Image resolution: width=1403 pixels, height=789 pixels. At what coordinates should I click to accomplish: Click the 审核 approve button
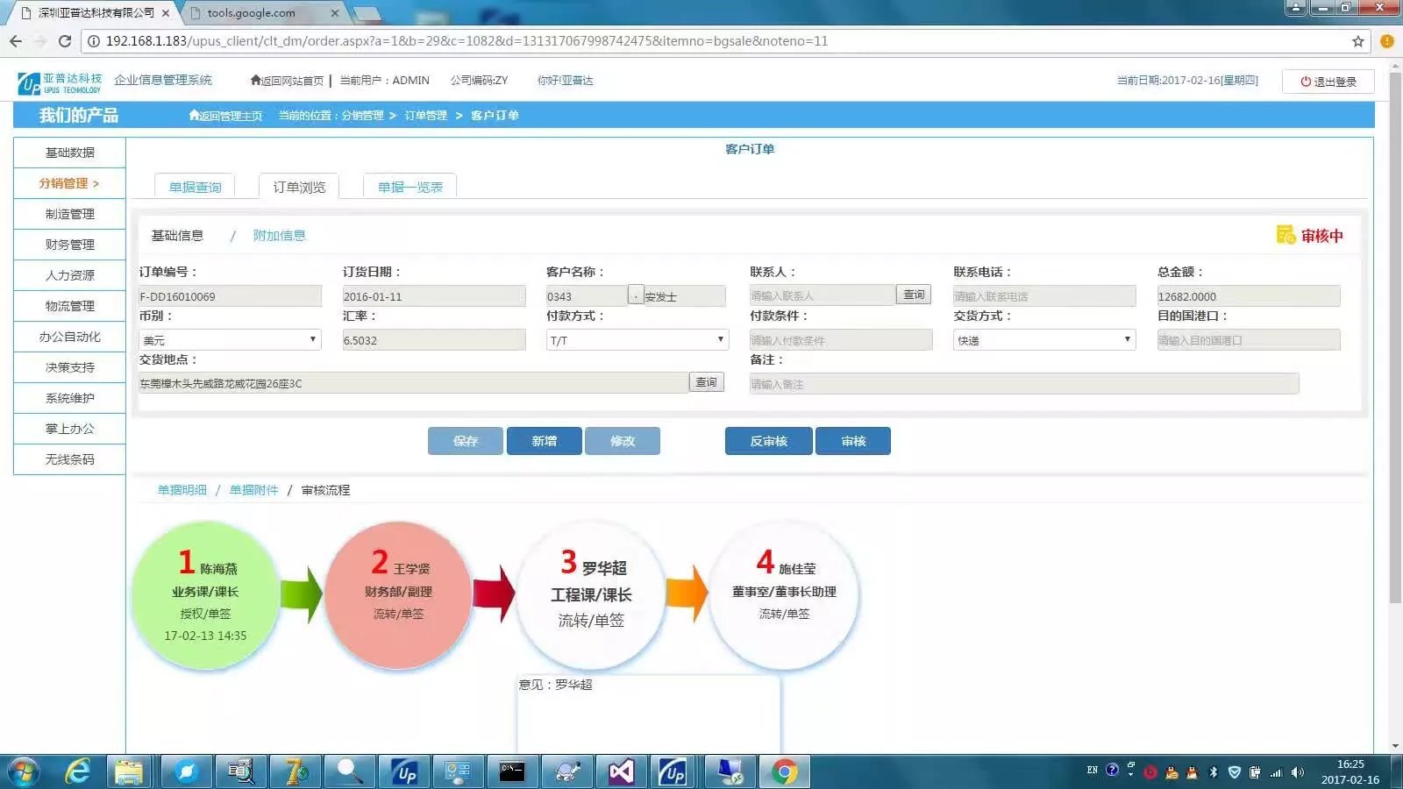tap(852, 441)
